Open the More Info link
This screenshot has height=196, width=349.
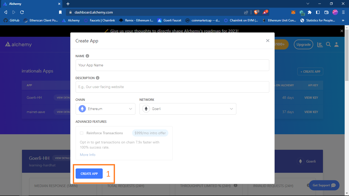pyautogui.click(x=88, y=155)
